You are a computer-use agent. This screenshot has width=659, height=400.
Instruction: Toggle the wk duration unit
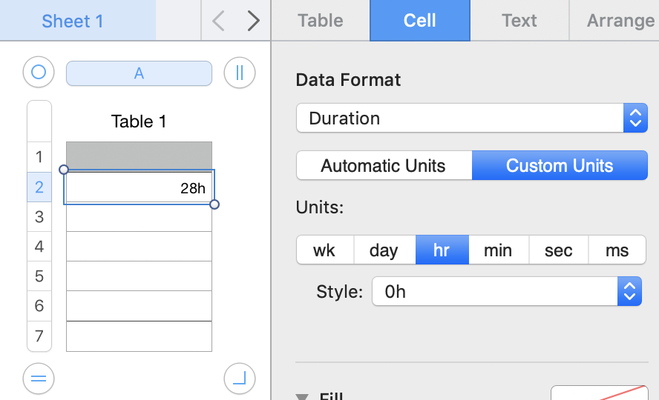(324, 250)
